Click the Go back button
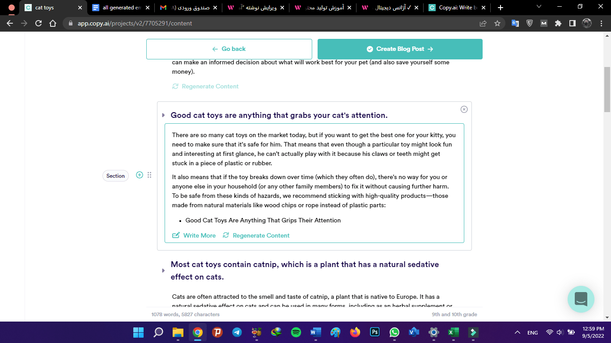 [229, 49]
